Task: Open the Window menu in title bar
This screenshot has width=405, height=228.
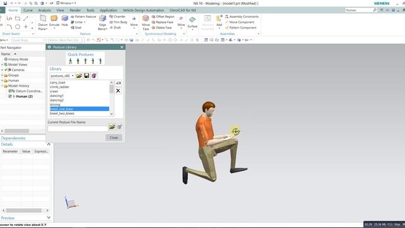Action: (66, 3)
